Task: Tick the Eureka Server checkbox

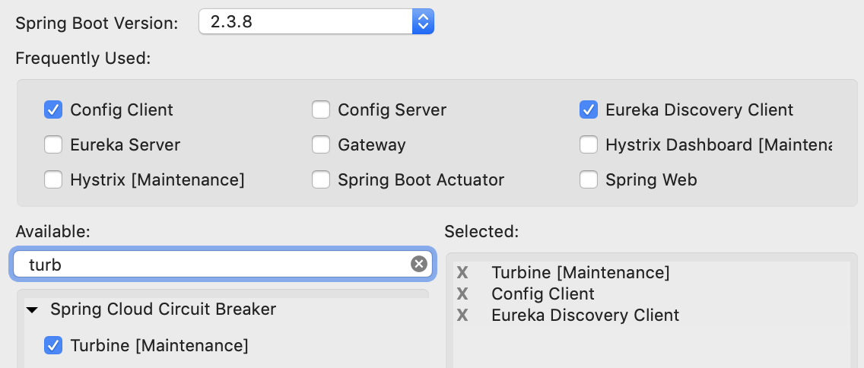Action: [53, 145]
